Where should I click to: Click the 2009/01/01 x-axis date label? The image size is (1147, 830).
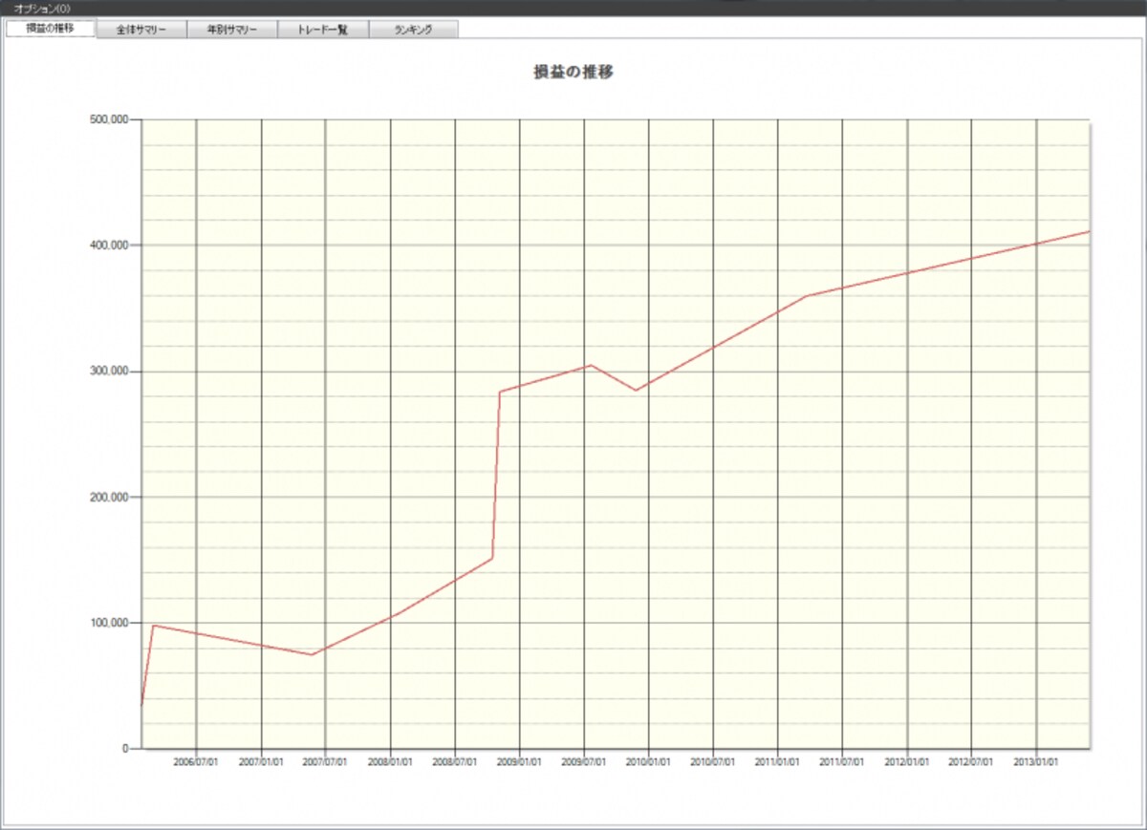pos(519,763)
